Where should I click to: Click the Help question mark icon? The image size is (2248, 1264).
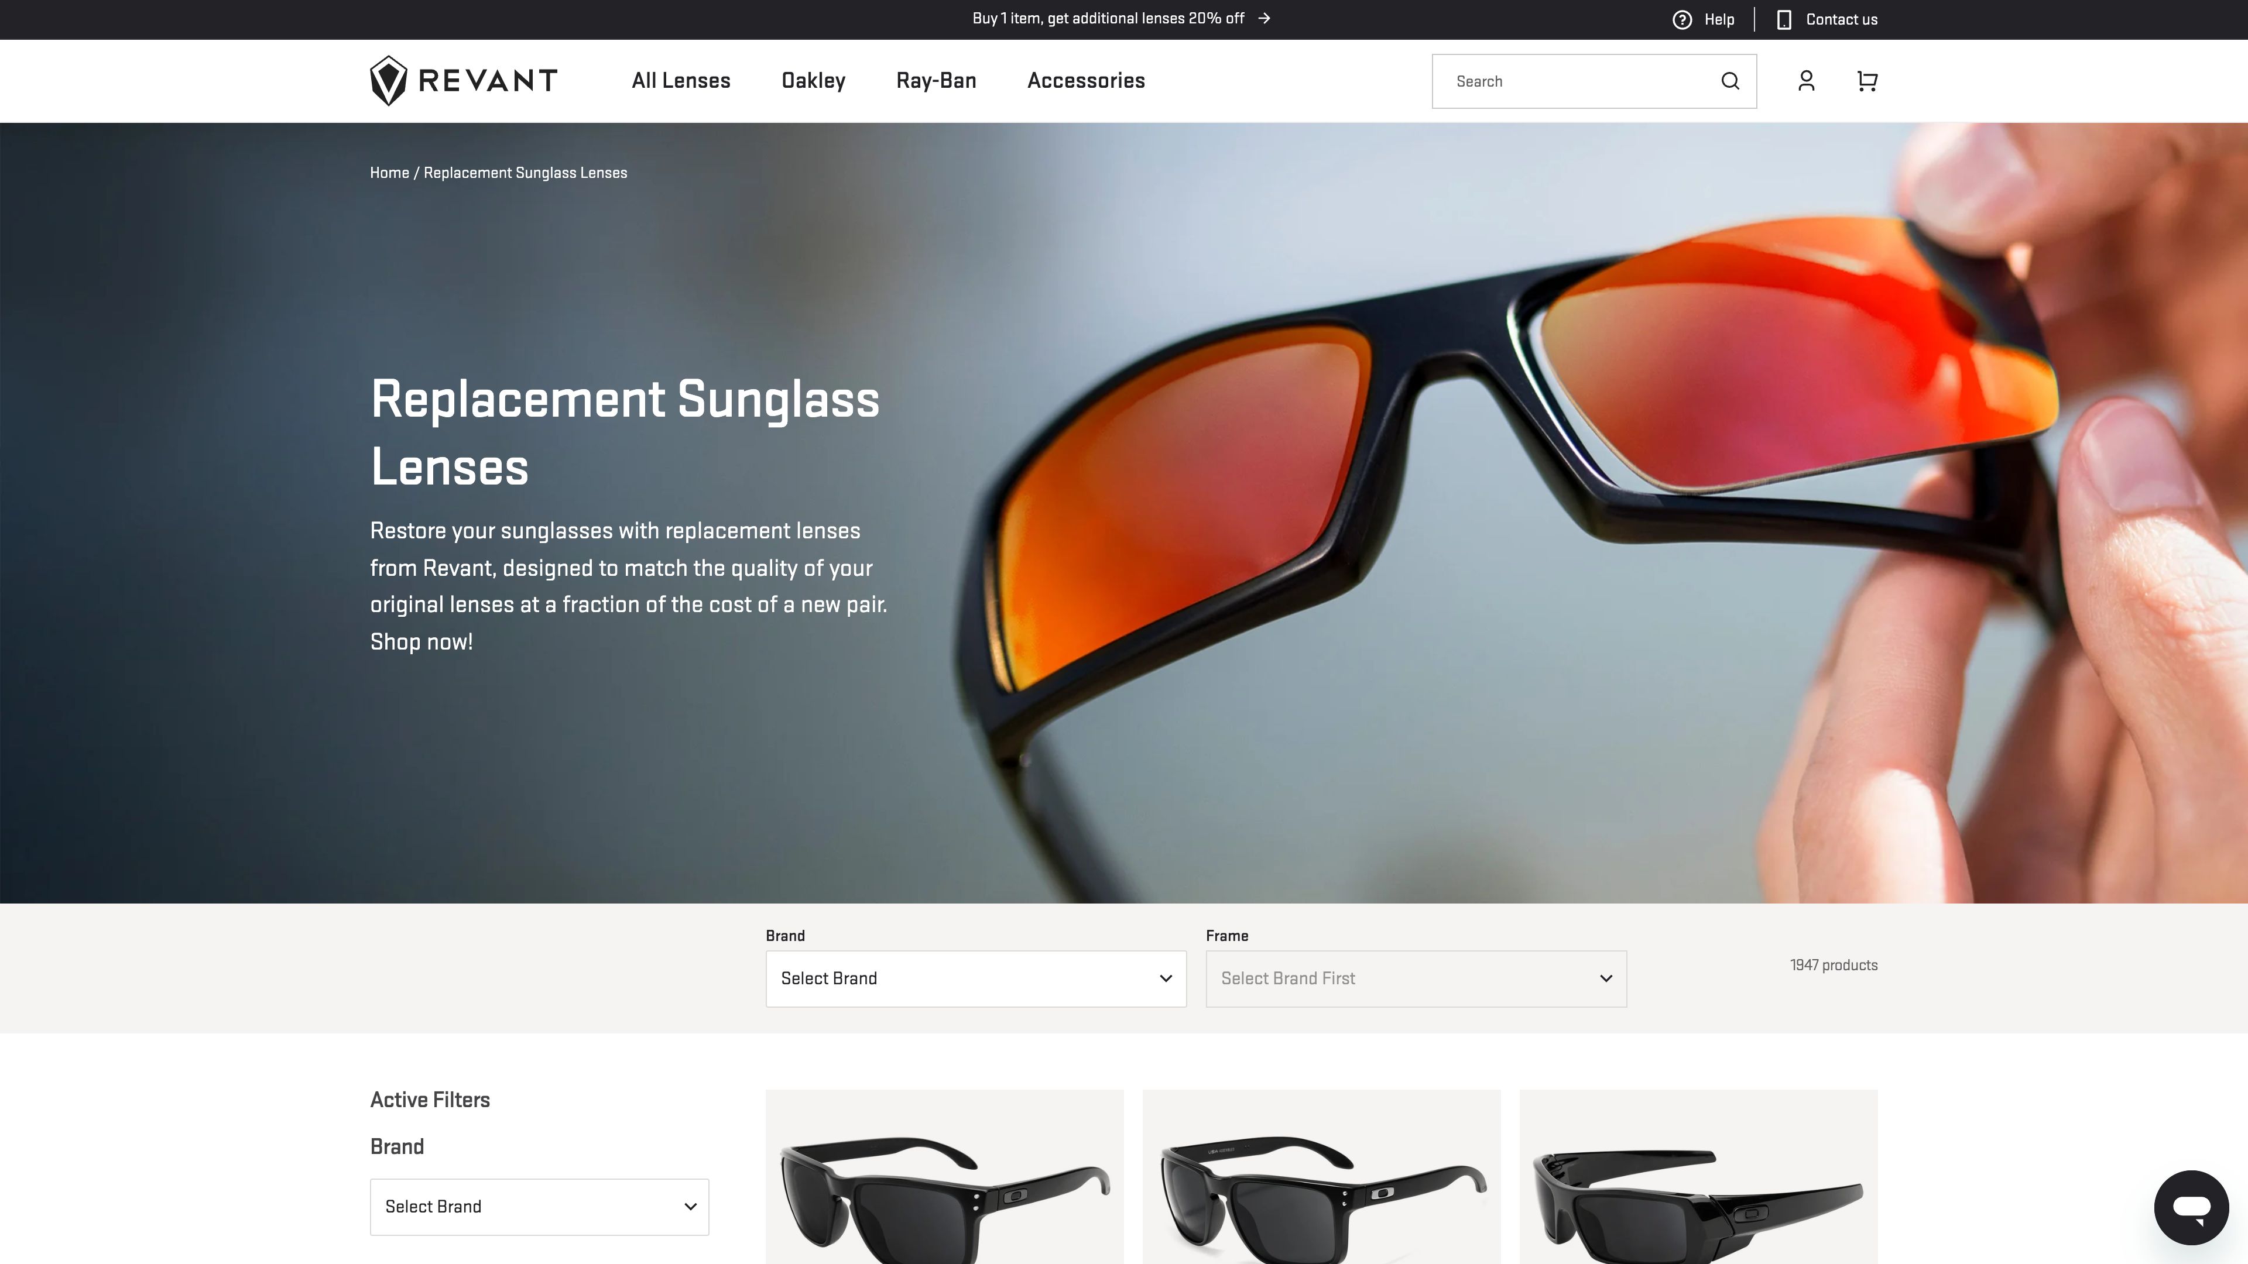click(x=1682, y=18)
